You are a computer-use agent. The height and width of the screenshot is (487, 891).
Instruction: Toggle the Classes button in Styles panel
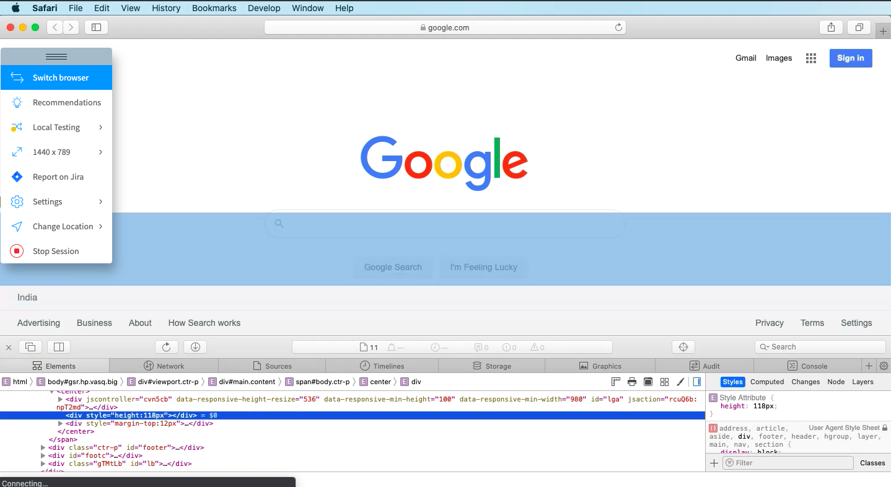(x=872, y=463)
